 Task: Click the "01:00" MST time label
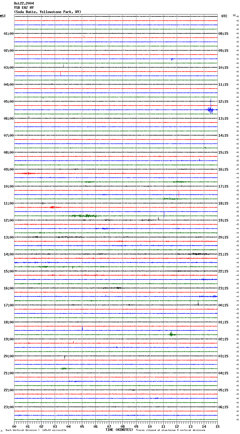click(x=9, y=34)
